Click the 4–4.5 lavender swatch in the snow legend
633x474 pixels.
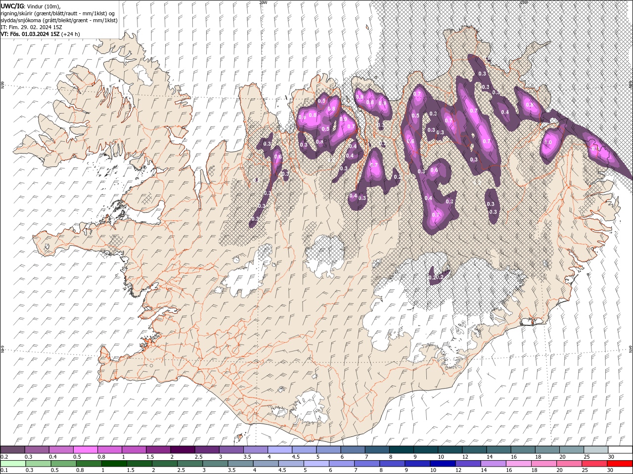(279, 450)
